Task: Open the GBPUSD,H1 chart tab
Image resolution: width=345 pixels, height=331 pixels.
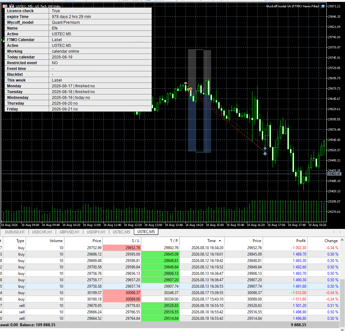Action: pyautogui.click(x=69, y=232)
